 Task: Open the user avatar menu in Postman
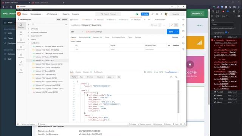tap(166, 14)
